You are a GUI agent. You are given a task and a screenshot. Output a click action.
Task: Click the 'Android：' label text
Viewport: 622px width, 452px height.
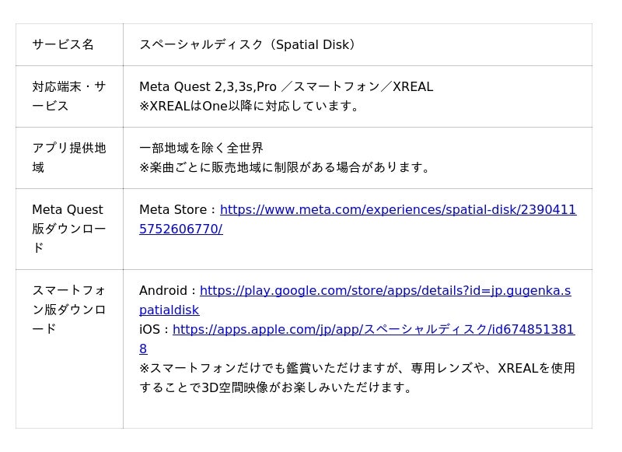(168, 291)
